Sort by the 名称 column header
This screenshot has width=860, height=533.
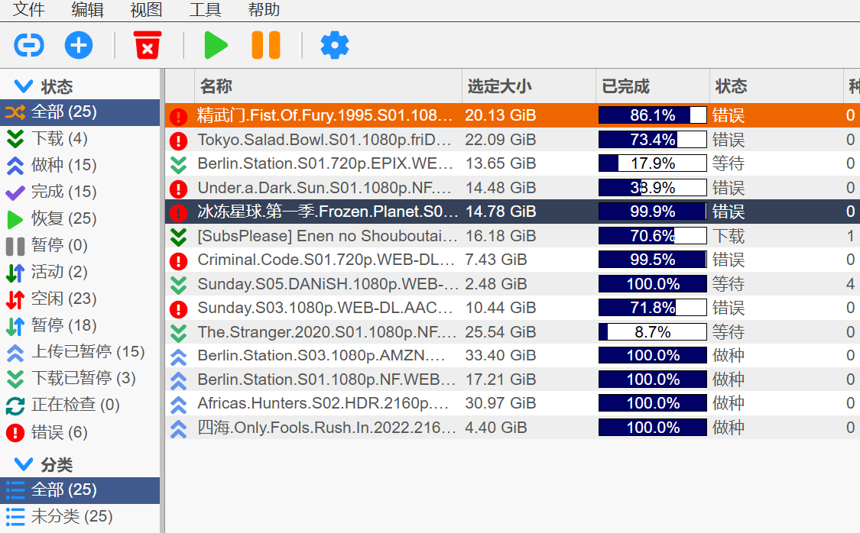(216, 86)
